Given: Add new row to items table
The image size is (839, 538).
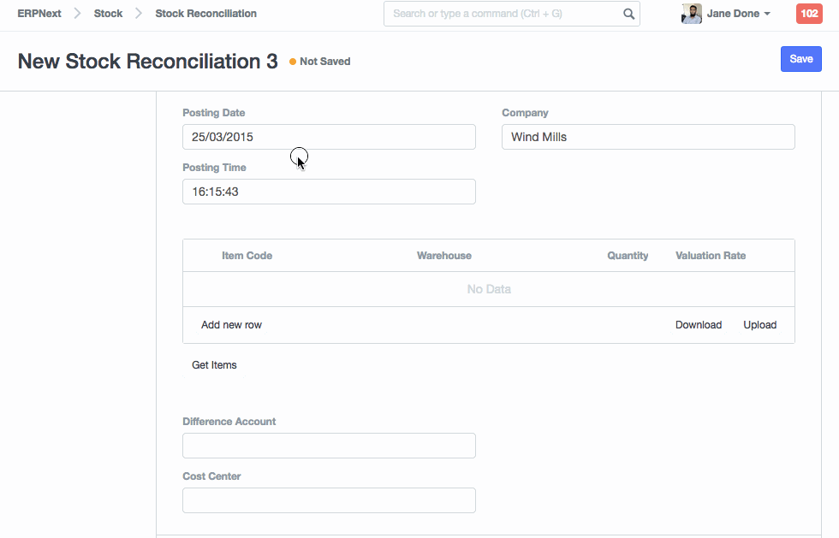Looking at the screenshot, I should point(231,325).
